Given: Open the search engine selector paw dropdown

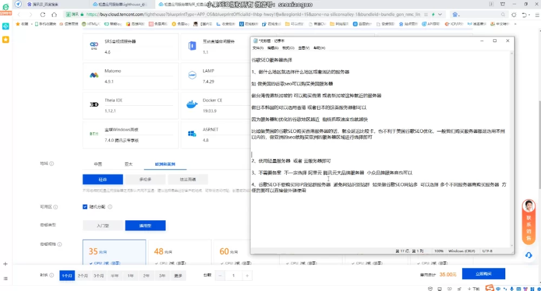Looking at the screenshot, I should point(456,15).
